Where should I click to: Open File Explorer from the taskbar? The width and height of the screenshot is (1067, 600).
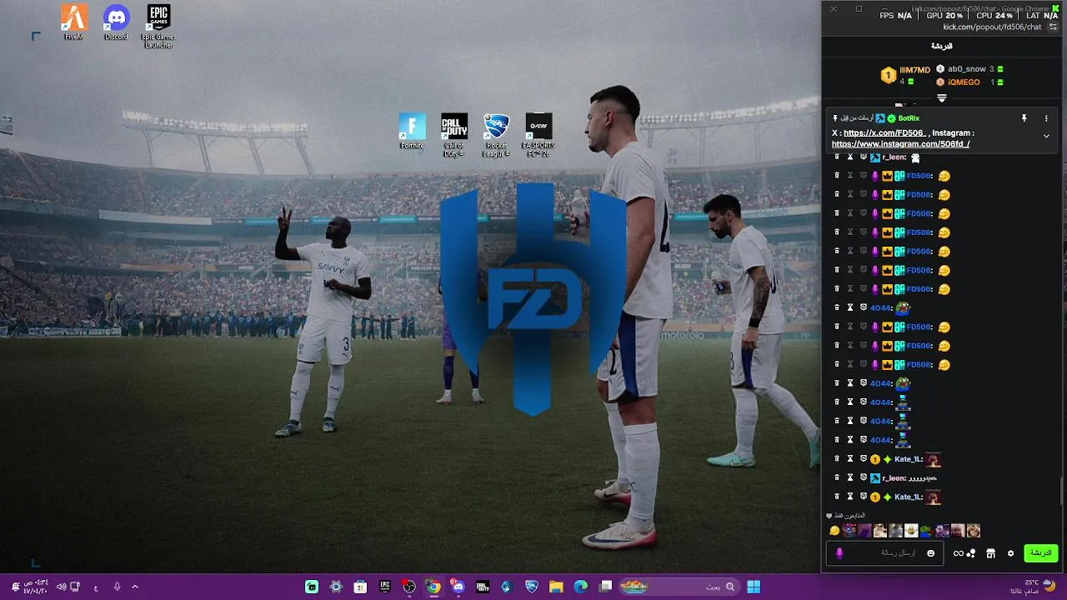tap(556, 587)
